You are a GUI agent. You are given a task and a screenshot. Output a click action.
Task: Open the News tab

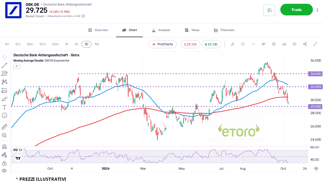(192, 30)
